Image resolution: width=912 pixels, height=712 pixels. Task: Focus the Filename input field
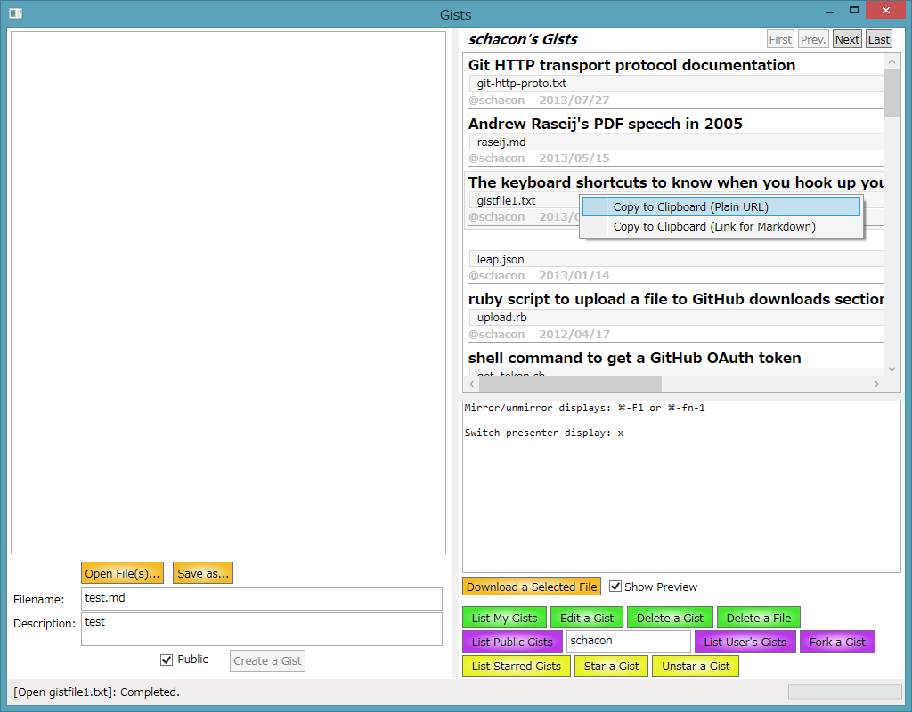[262, 599]
